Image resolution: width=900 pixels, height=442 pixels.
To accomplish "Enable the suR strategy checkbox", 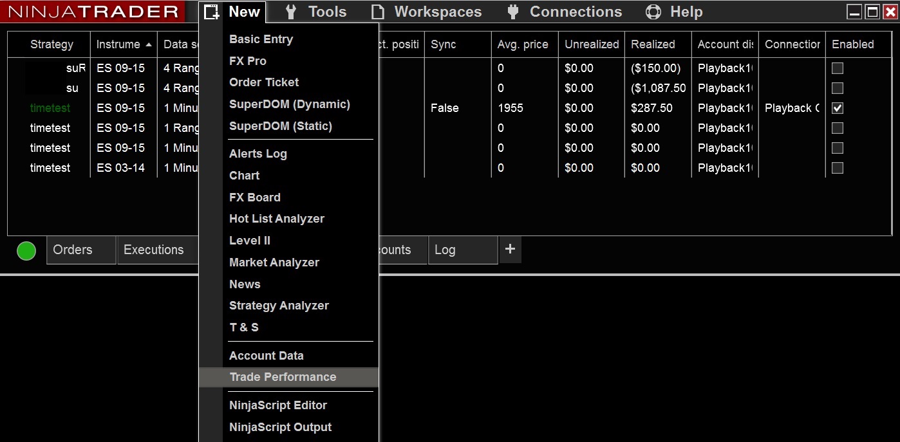I will 838,68.
